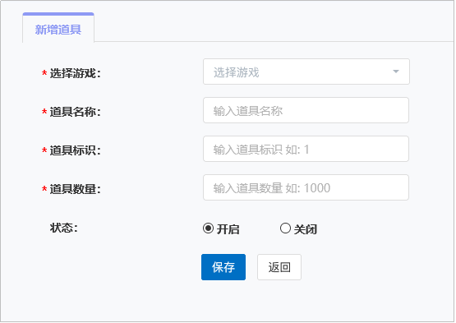Focus the 输入道具名称 input field
The height and width of the screenshot is (323, 456).
click(306, 110)
